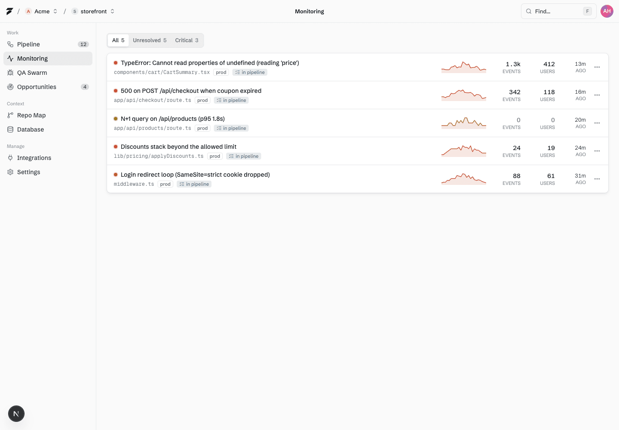Viewport: 619px width, 430px height.
Task: Open Opportunities in the sidebar
Action: (48, 87)
